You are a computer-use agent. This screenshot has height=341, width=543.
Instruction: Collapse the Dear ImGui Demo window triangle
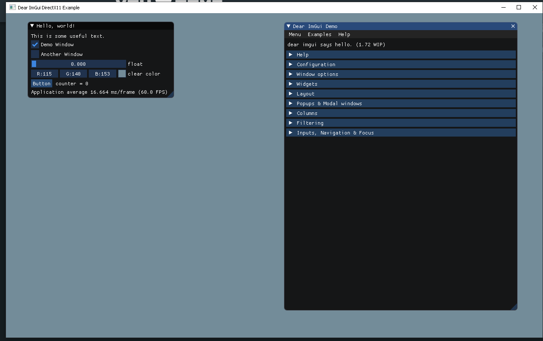coord(289,26)
